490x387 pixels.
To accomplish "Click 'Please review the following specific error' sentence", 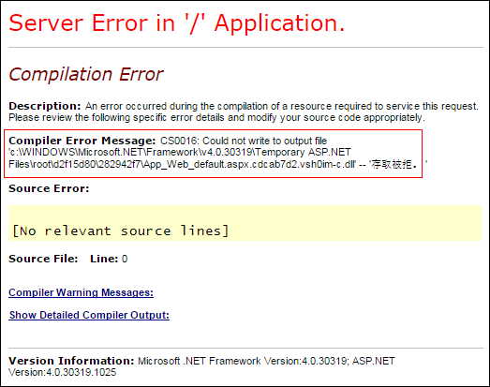I will [216, 117].
